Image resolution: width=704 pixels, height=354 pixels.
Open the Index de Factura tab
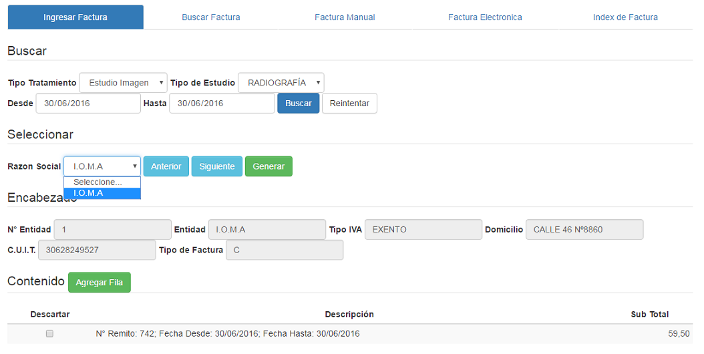point(625,17)
